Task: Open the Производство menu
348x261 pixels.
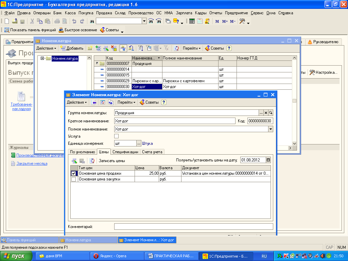Action: point(141,13)
